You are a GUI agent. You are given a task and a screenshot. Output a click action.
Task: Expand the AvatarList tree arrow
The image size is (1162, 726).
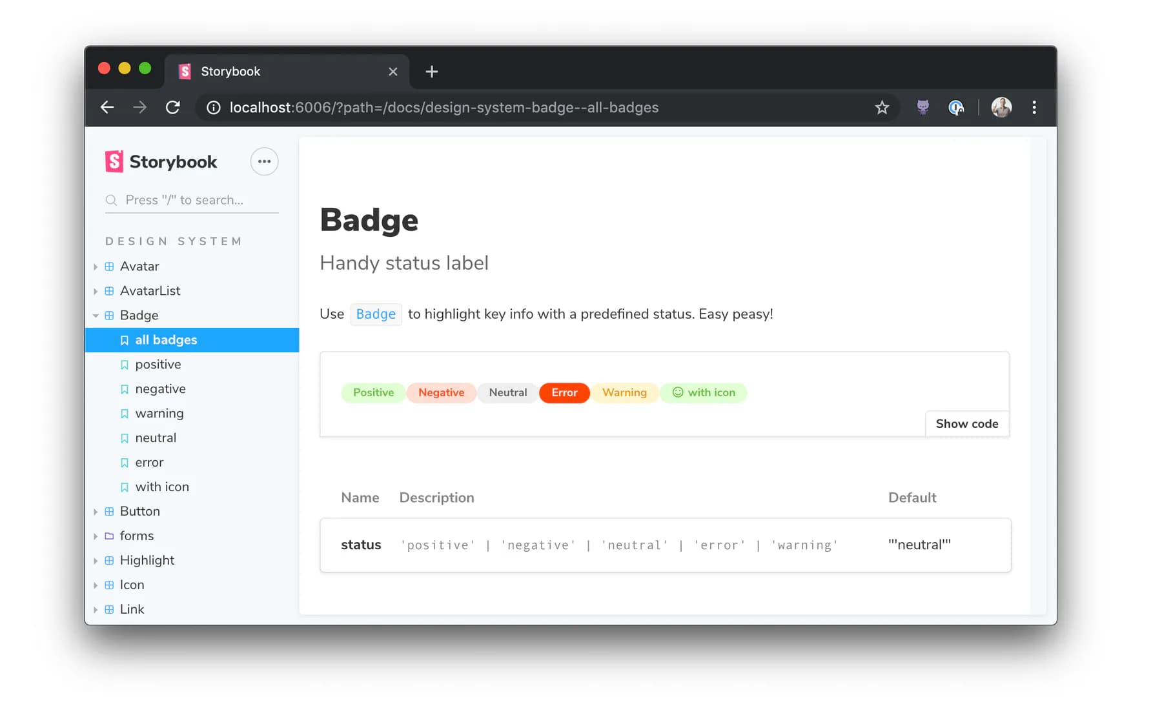point(96,290)
